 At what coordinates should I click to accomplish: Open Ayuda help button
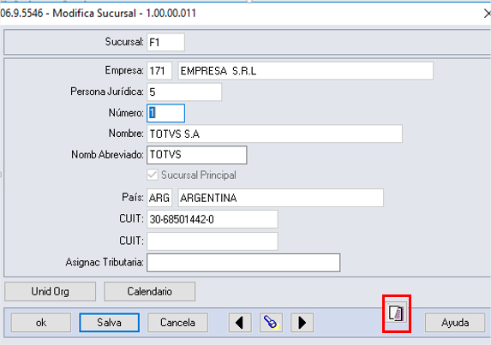click(455, 323)
